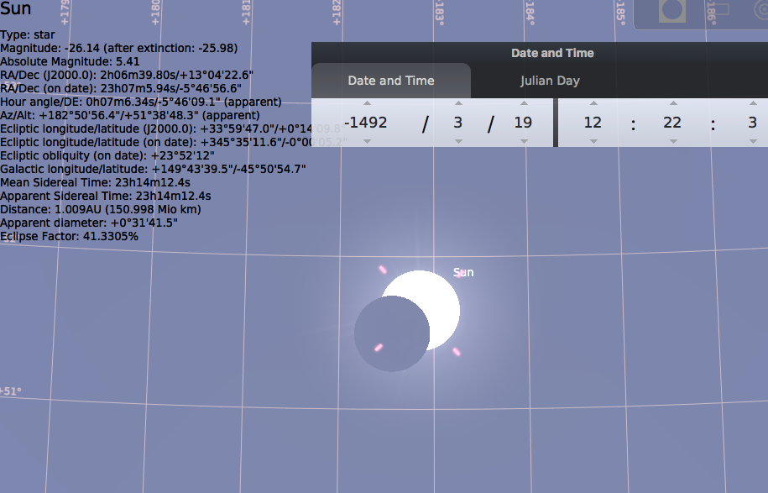Click the minutes field showing 22
This screenshot has height=493, width=768.
point(672,123)
